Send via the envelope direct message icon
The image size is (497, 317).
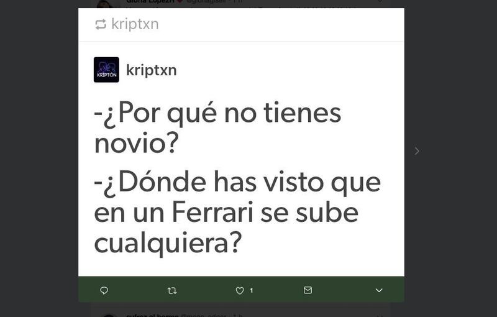(x=308, y=290)
